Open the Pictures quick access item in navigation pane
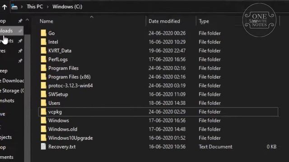Screen dimensions: 289x162 click(3, 51)
